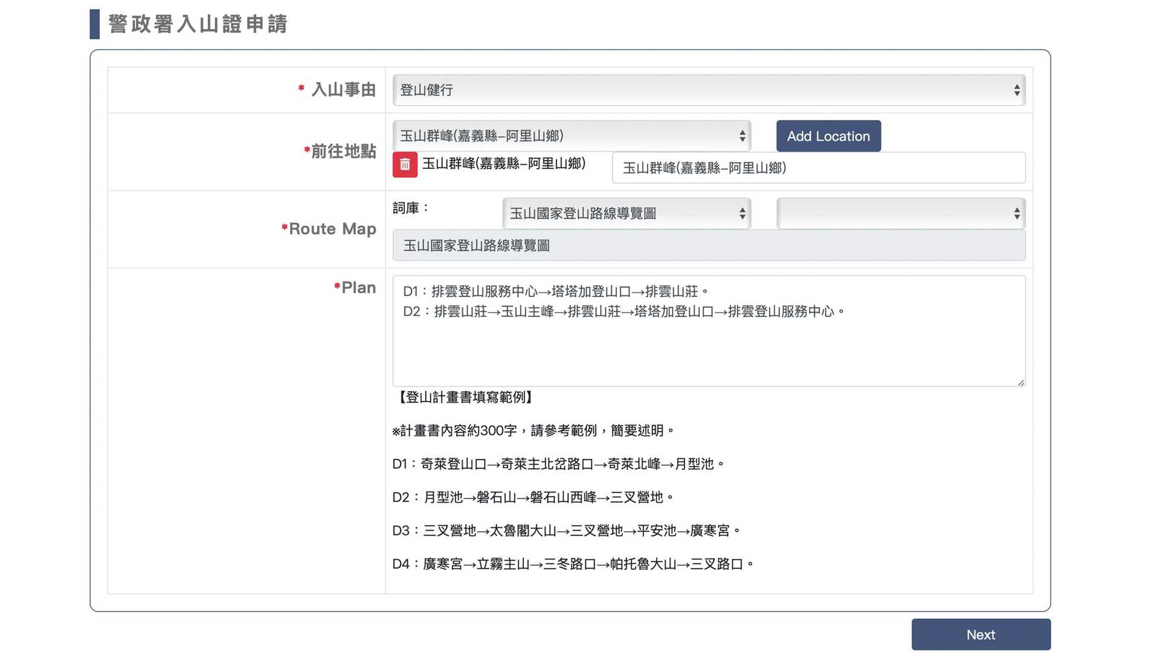Click the Route Map field showing 玉山國家登山路線導覽圖
The height and width of the screenshot is (652, 1160).
tap(708, 246)
